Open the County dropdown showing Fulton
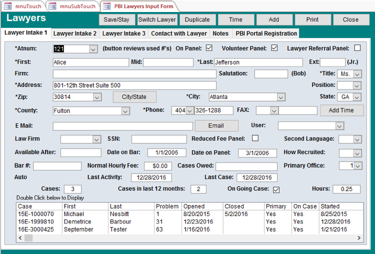The width and height of the screenshot is (375, 254). 125,110
